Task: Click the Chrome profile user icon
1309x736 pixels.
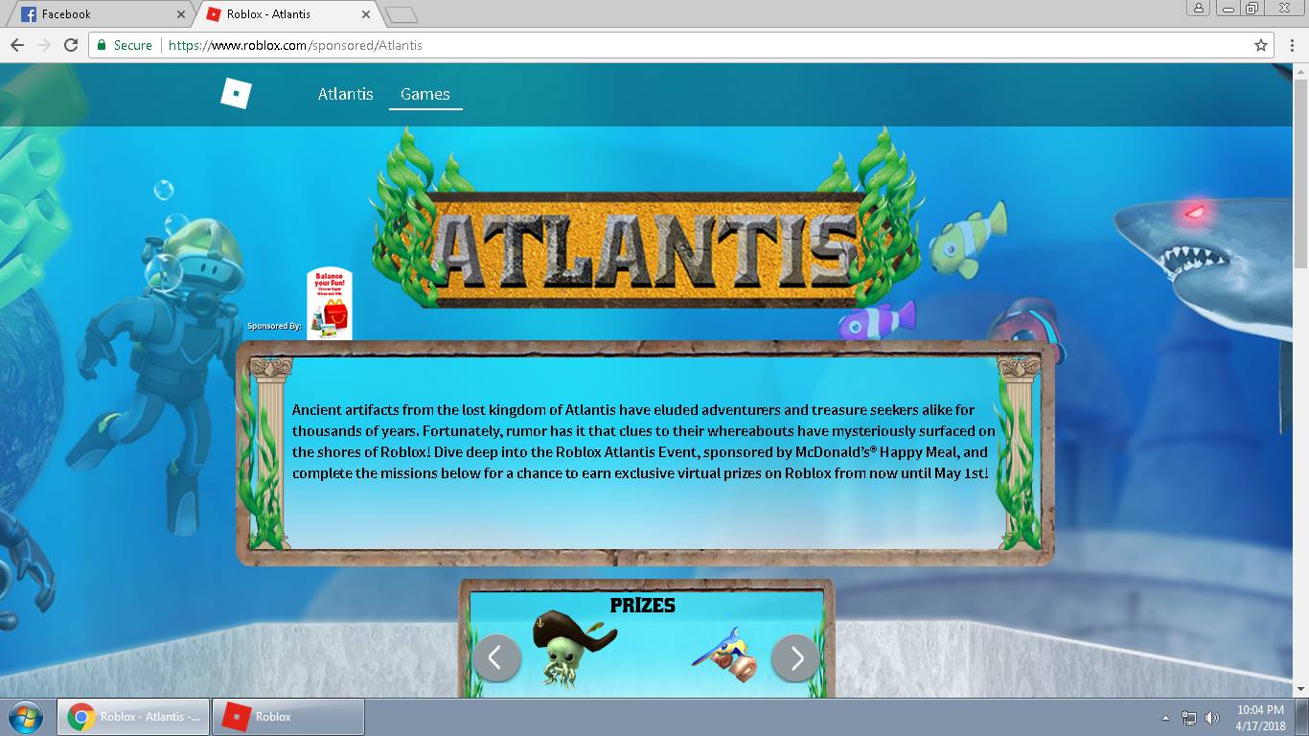Action: (1199, 8)
